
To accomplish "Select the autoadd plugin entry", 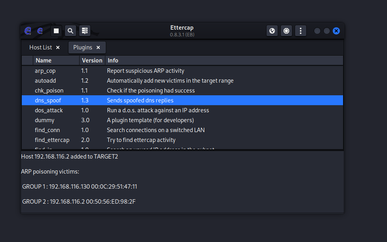I will (x=45, y=81).
